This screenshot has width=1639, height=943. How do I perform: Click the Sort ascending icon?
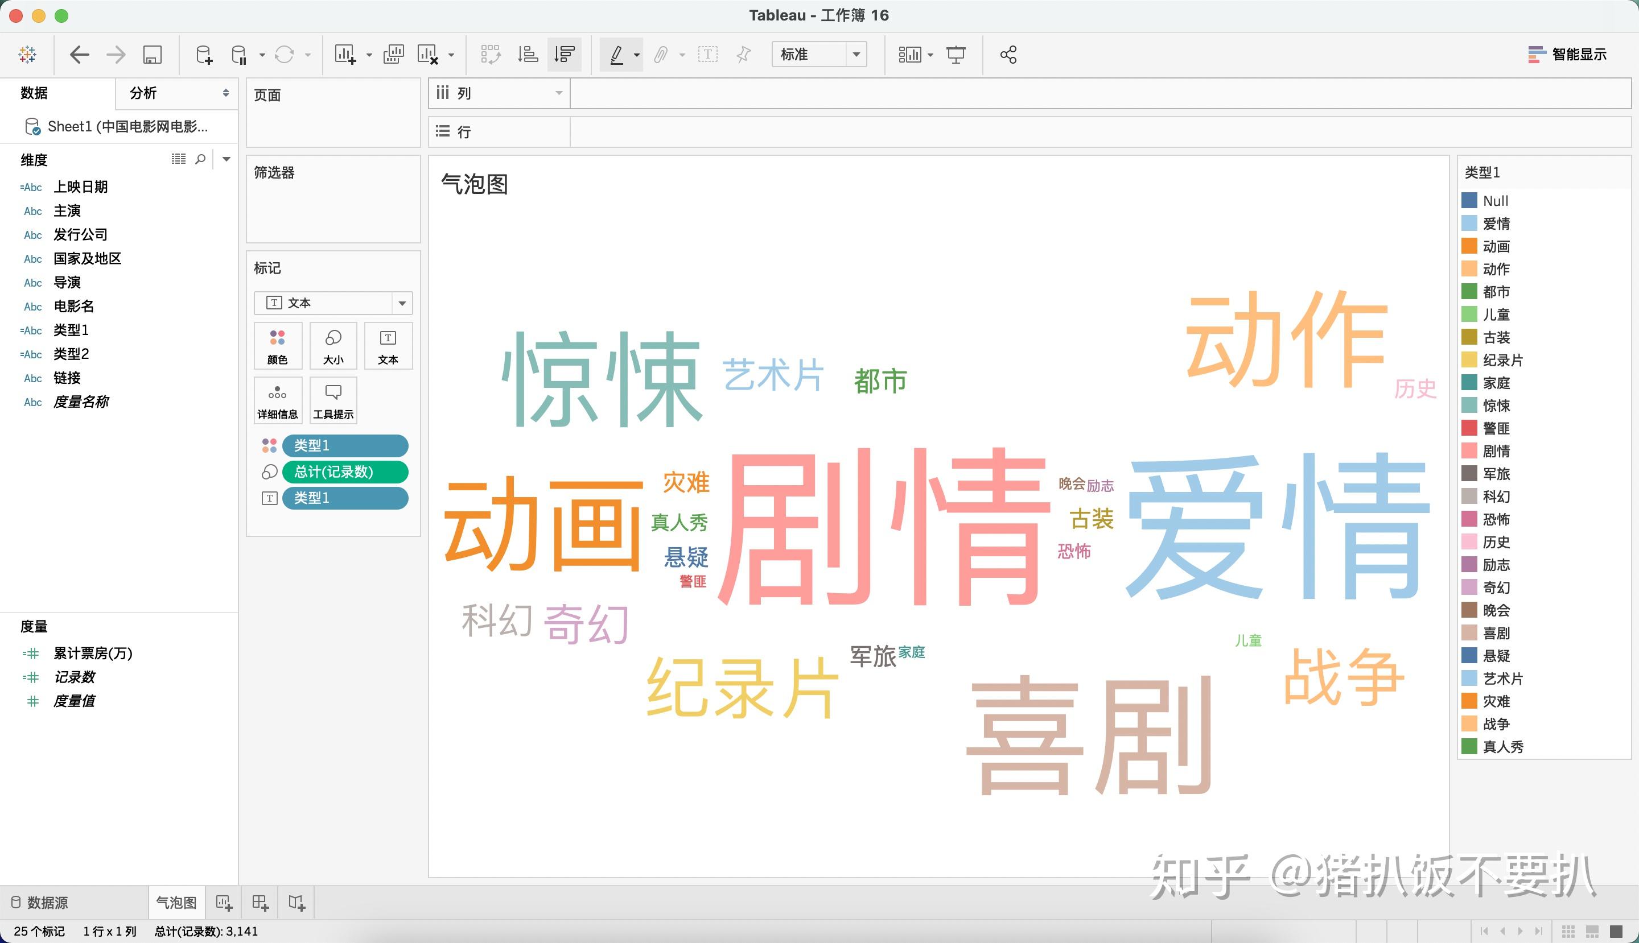(x=528, y=55)
